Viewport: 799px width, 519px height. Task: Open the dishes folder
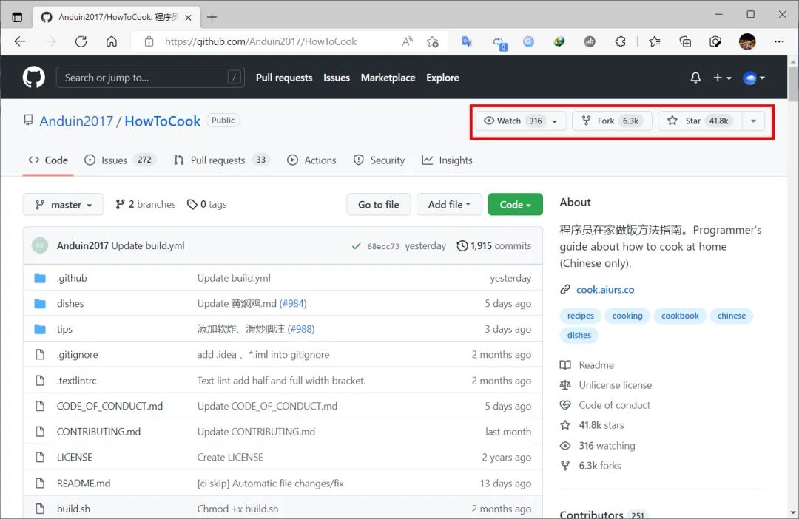[70, 303]
